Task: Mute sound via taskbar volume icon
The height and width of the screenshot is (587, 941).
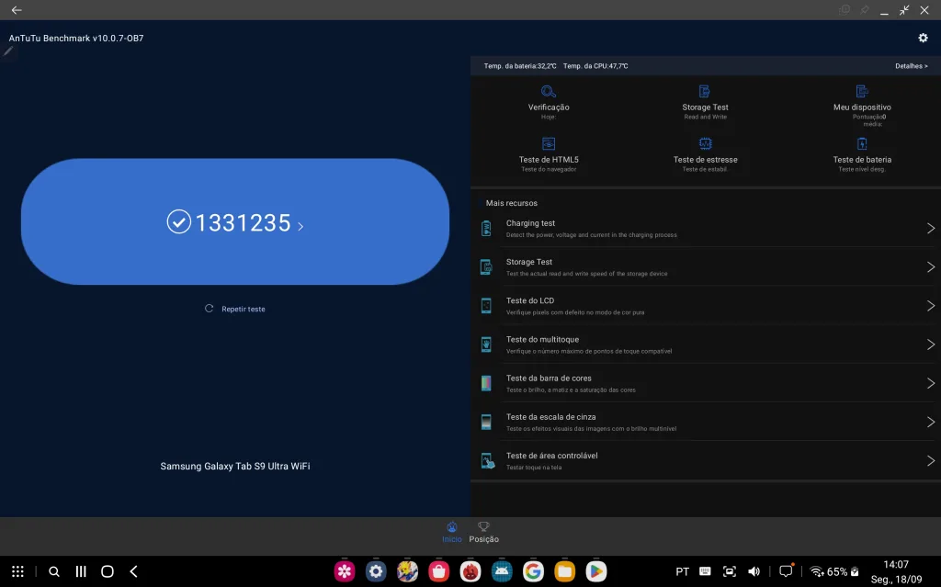Action: [754, 571]
